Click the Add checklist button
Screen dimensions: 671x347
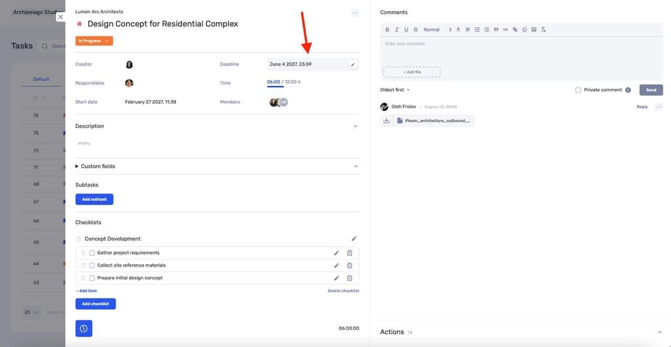point(95,303)
